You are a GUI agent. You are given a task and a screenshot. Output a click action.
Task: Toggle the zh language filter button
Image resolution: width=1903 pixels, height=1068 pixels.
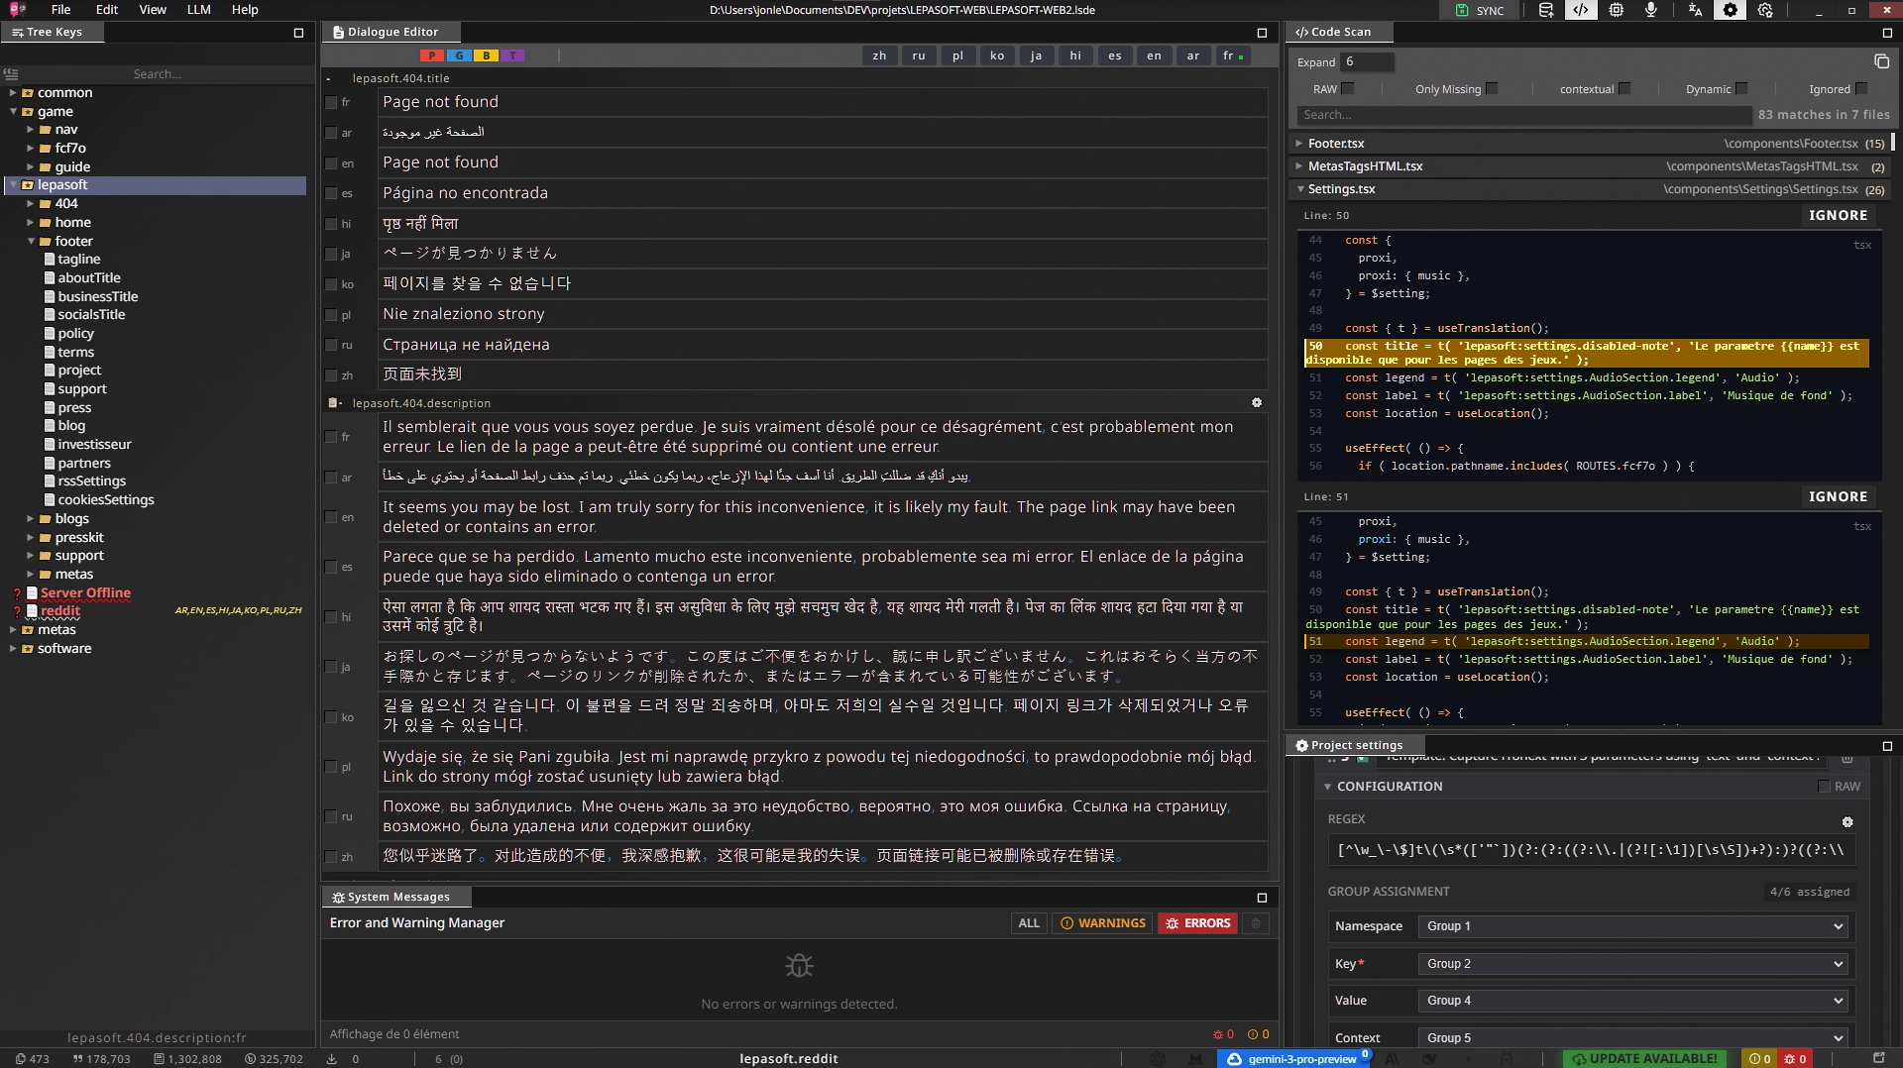[879, 55]
